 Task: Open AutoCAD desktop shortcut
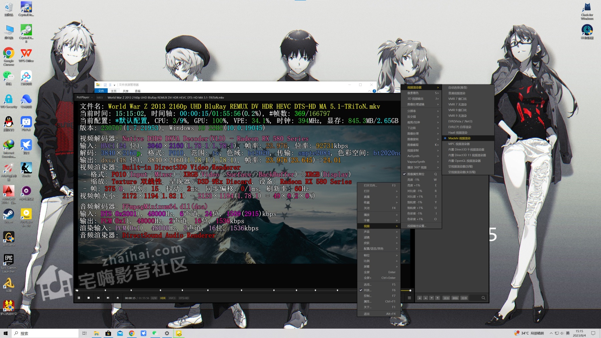coord(9,195)
